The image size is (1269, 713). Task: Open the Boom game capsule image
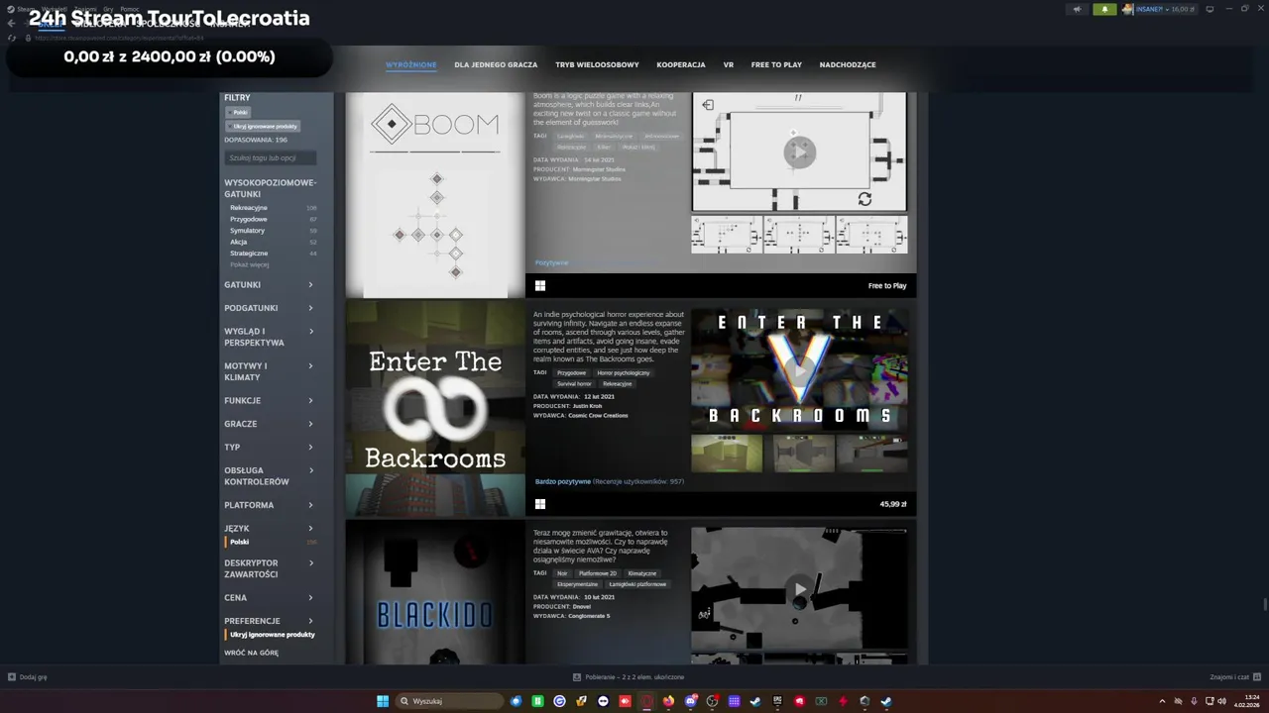click(x=435, y=195)
